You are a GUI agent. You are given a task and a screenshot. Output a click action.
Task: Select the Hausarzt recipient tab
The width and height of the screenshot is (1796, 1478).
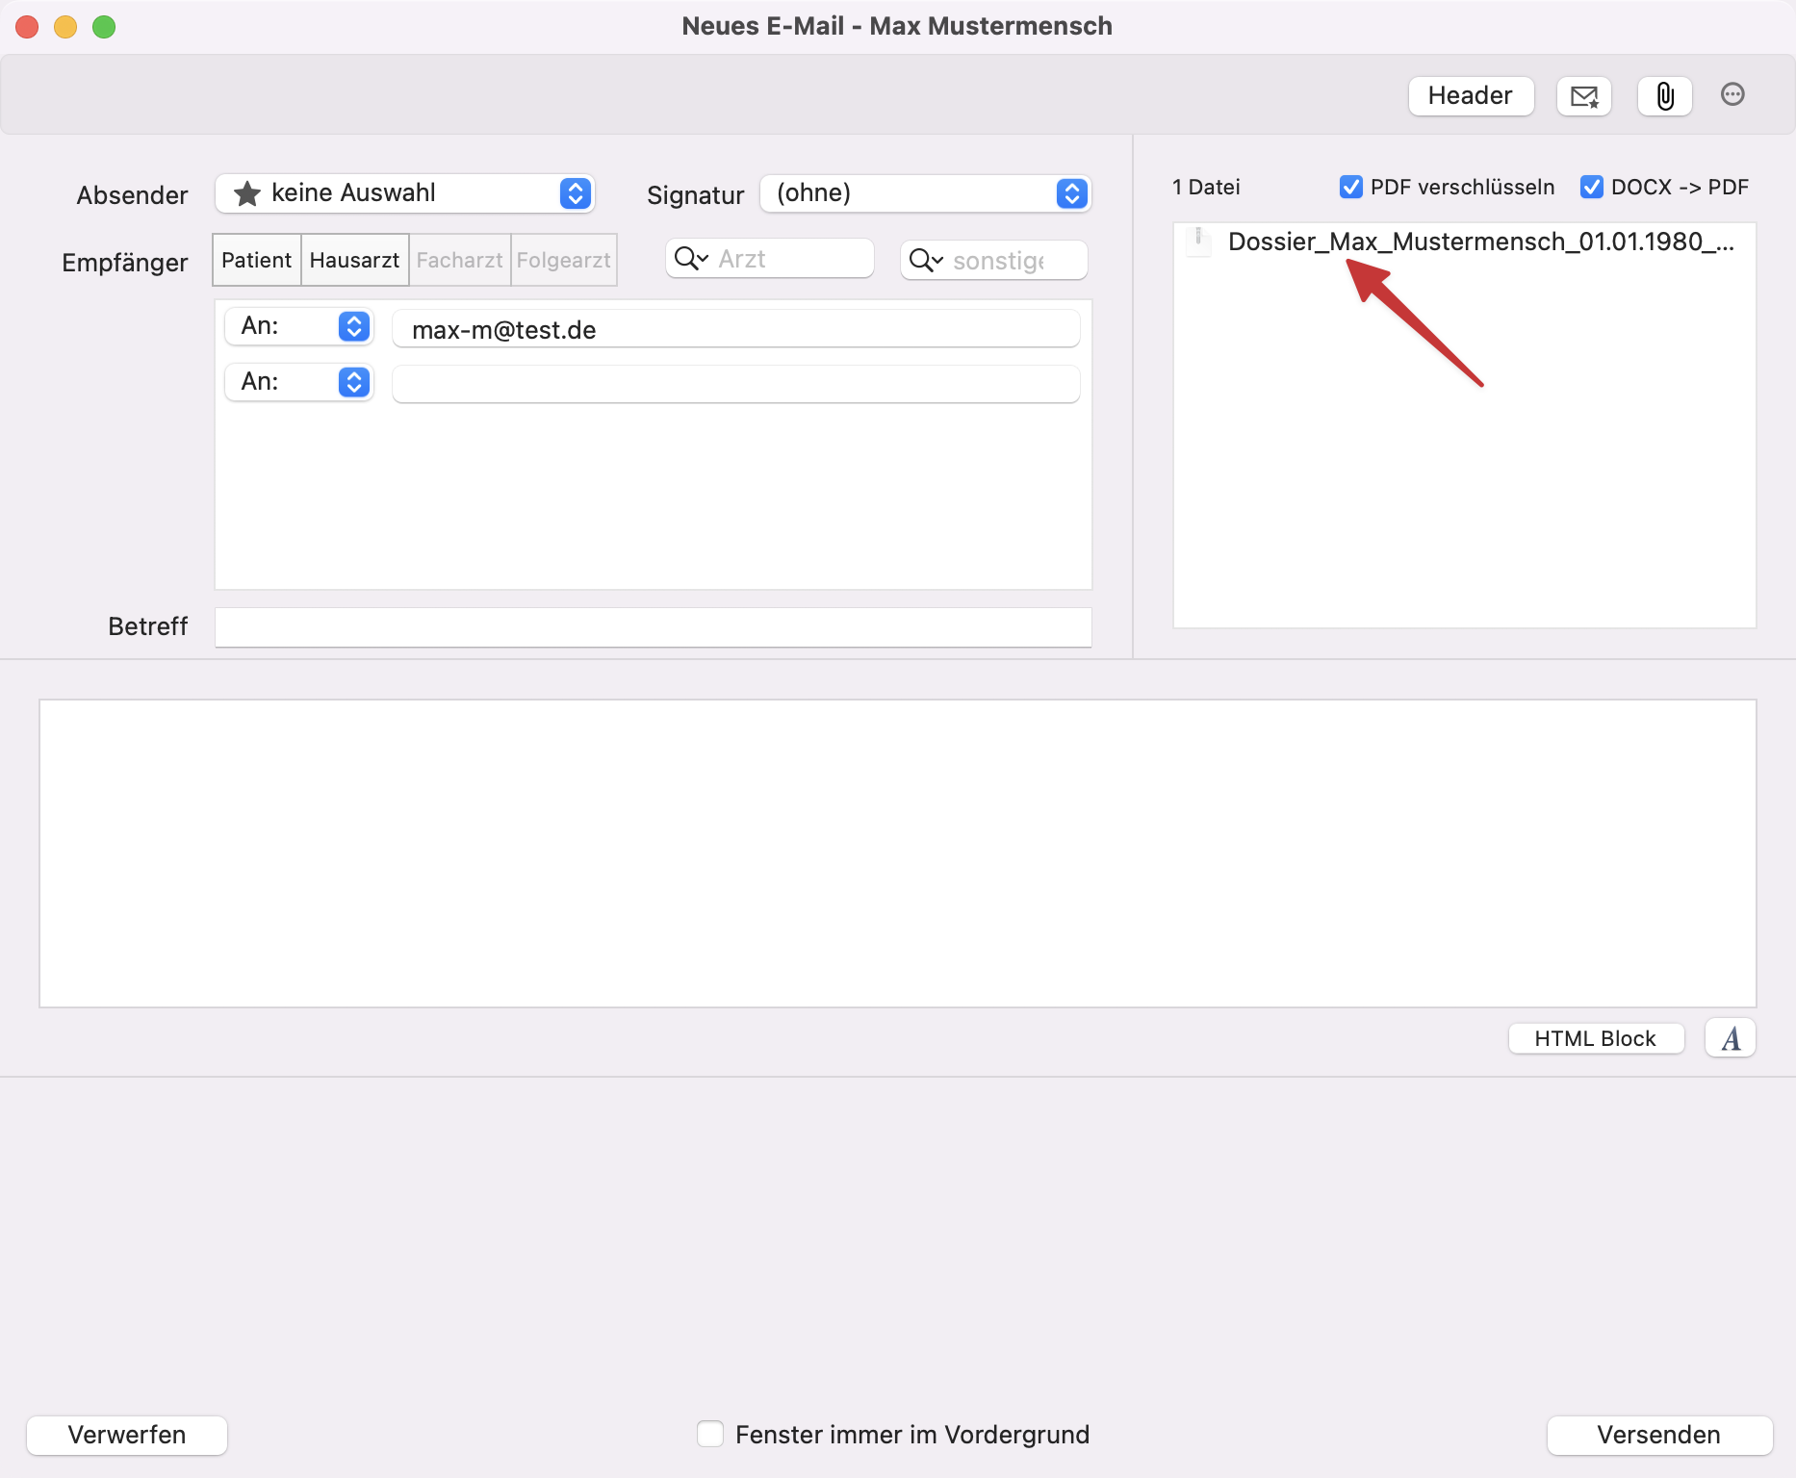pyautogui.click(x=355, y=260)
